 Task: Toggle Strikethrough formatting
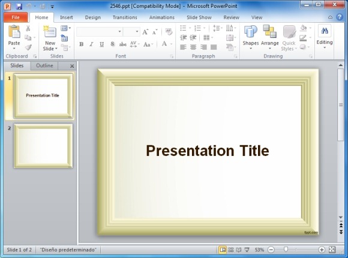(123, 44)
